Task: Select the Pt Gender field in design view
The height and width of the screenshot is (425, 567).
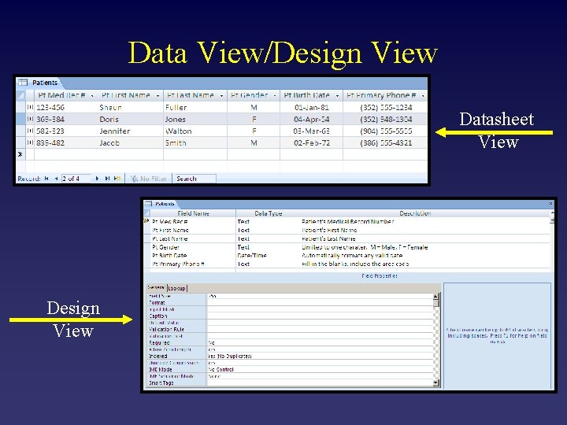Action: [165, 247]
